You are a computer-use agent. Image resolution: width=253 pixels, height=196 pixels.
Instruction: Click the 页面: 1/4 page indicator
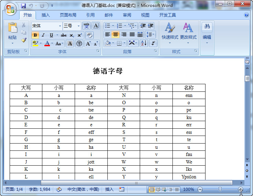(14, 189)
